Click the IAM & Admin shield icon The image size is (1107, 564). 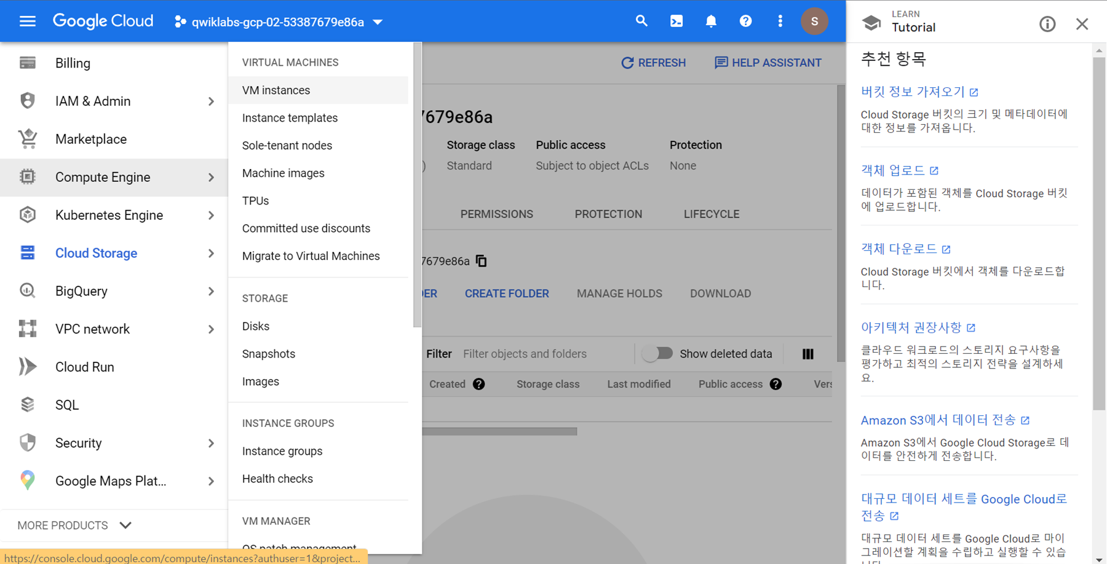[28, 101]
